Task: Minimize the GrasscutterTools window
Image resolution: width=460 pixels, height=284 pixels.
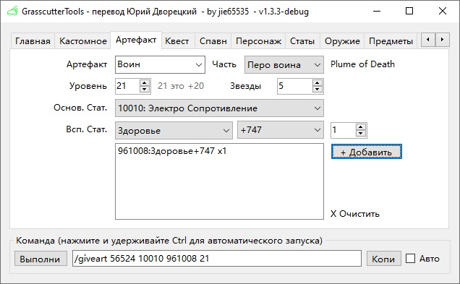Action: [377, 11]
